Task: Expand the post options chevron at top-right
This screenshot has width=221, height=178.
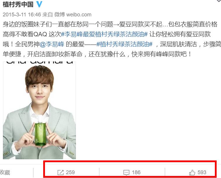Action: (218, 1)
